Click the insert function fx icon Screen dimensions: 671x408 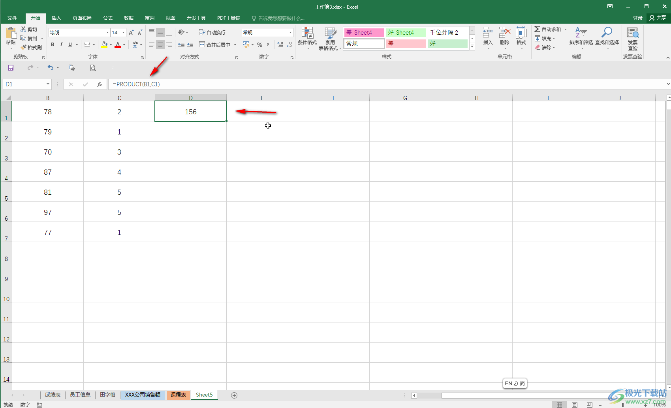[x=100, y=84]
